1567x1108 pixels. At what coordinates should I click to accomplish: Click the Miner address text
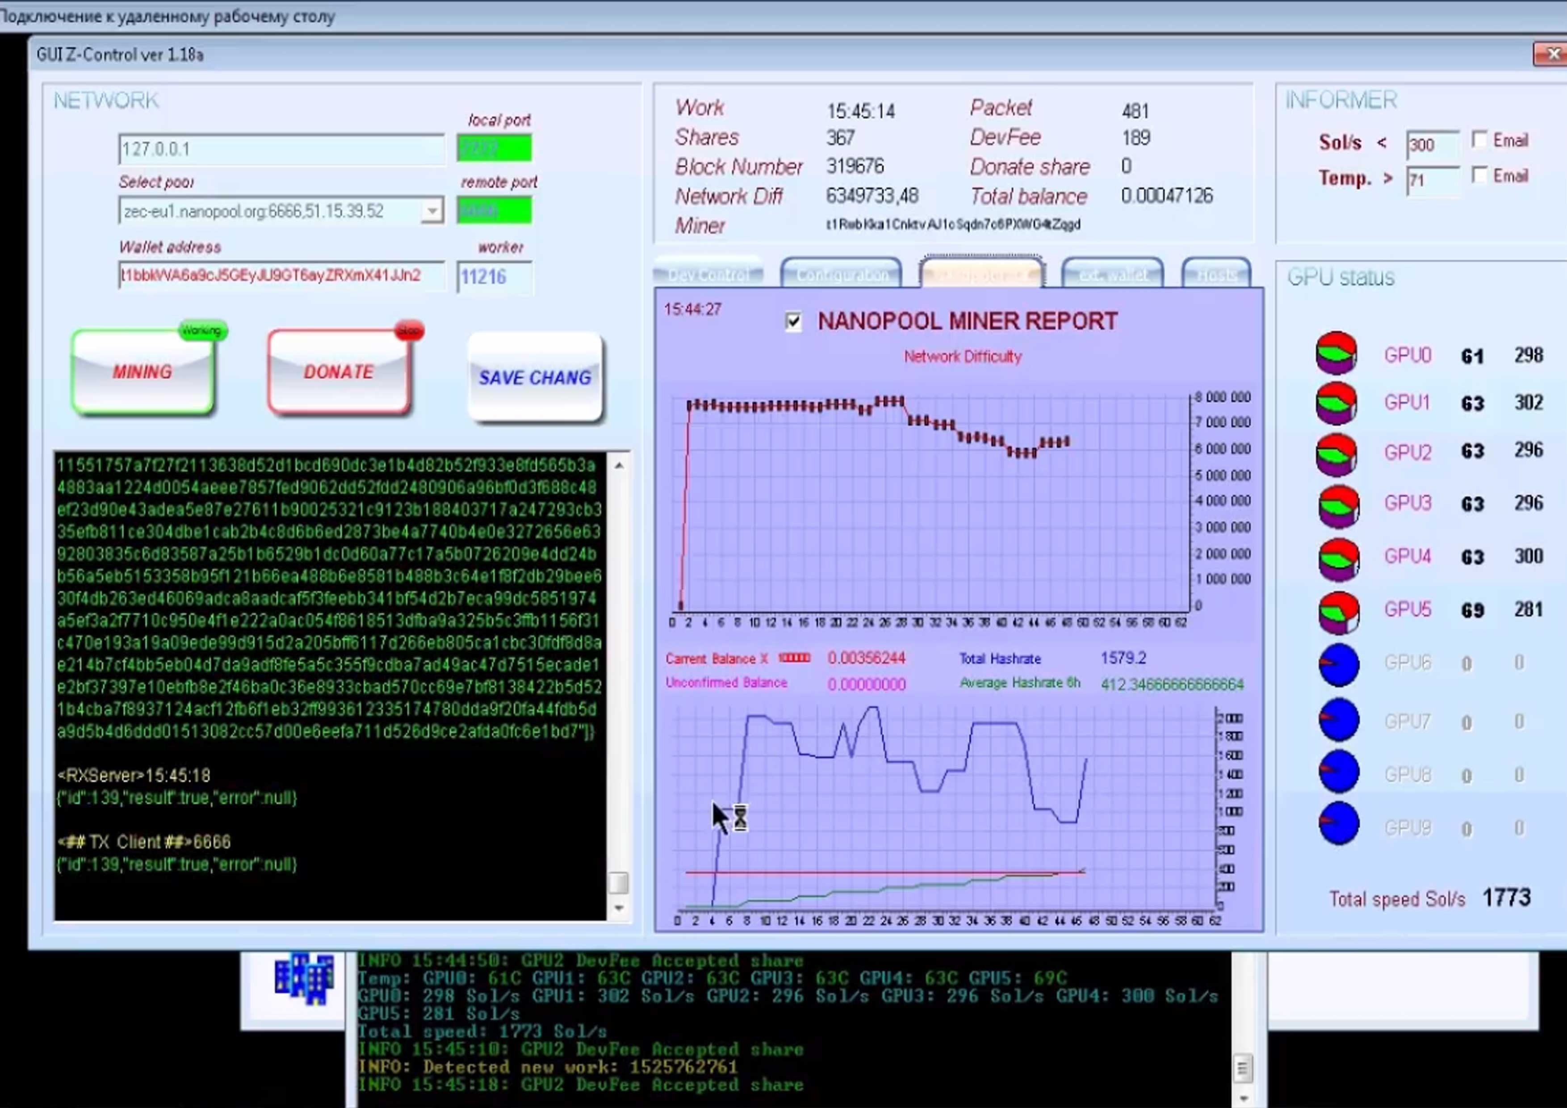(x=953, y=225)
